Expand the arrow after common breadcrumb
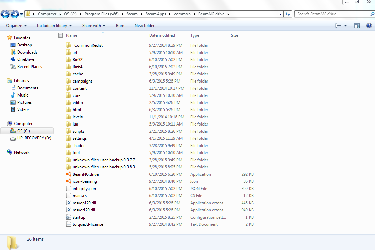 point(194,14)
